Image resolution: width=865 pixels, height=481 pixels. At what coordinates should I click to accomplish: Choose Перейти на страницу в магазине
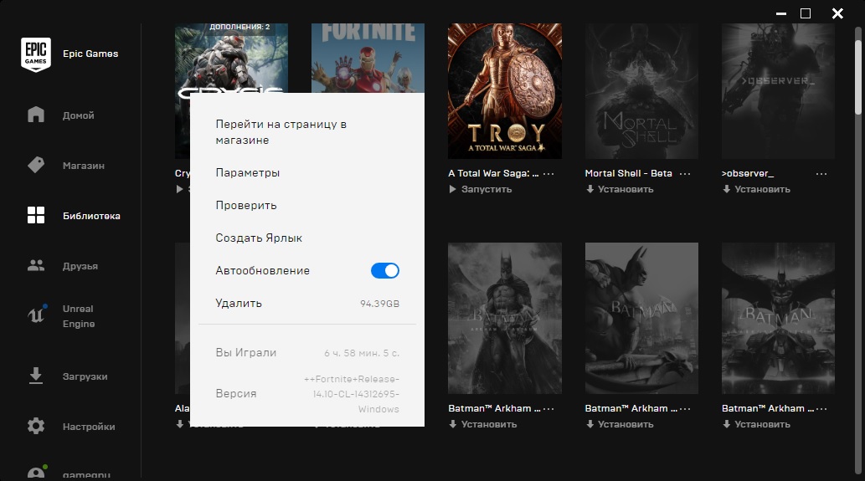point(281,132)
